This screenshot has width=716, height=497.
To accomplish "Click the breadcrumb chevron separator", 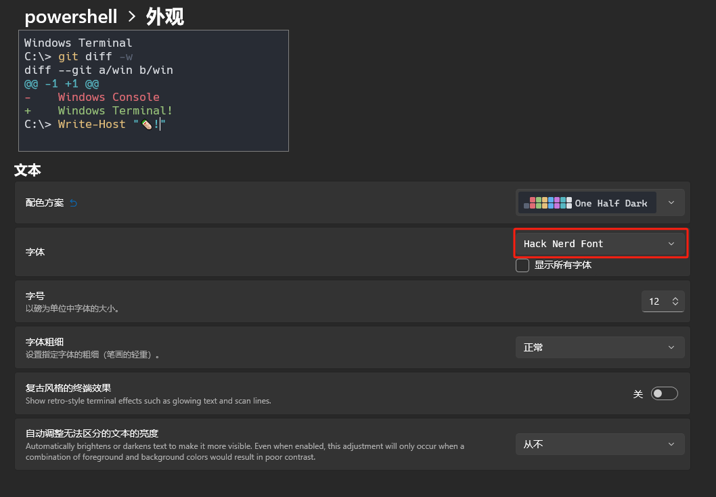I will [132, 17].
